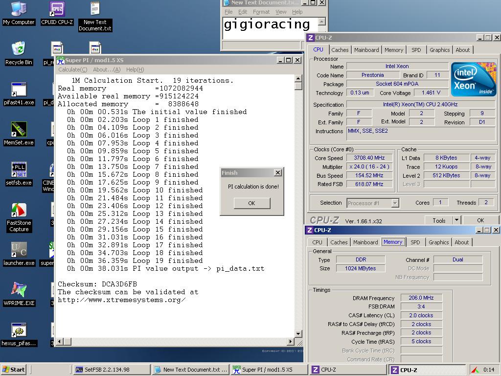
Task: Select Graphics tab in lower CPU-Z window
Action: pyautogui.click(x=438, y=242)
